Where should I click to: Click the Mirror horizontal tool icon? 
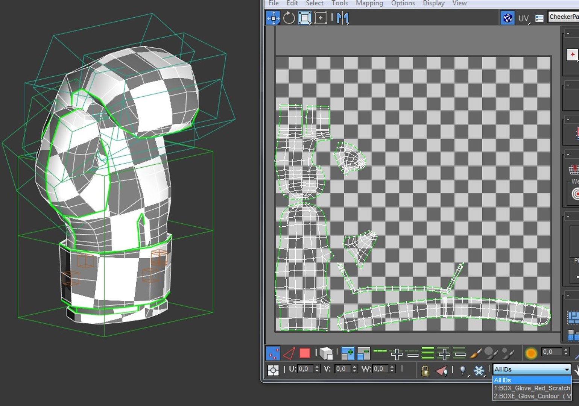point(342,18)
